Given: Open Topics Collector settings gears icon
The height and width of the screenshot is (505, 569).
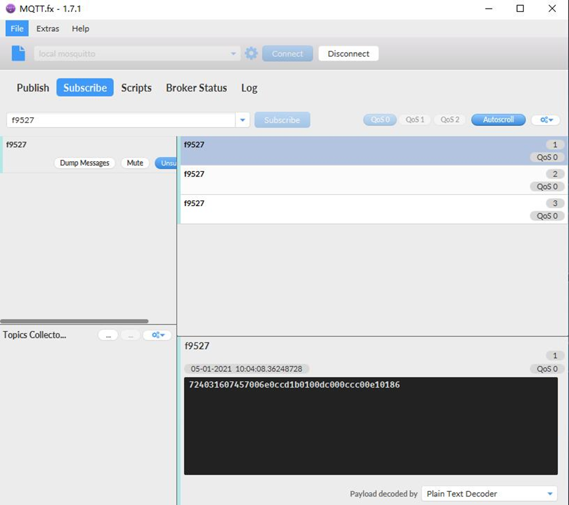Looking at the screenshot, I should point(157,335).
